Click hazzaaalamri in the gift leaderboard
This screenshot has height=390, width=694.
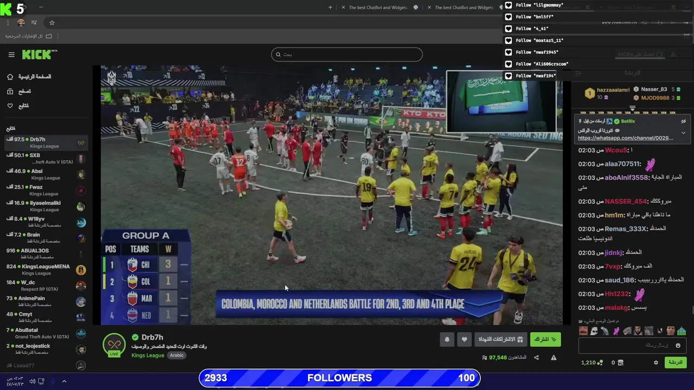coord(613,90)
